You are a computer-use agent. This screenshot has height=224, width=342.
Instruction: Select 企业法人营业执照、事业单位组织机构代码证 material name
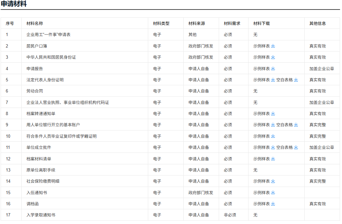click(x=68, y=102)
